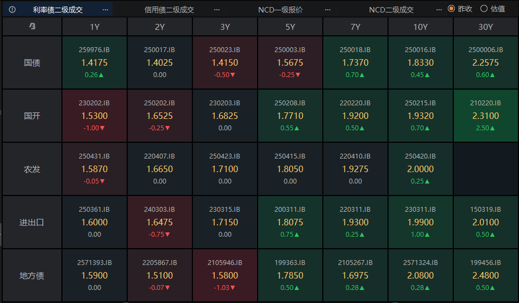Screen dimensions: 519x303
Task: Open the more options dots for NCD一级报价
Action: click(327, 10)
